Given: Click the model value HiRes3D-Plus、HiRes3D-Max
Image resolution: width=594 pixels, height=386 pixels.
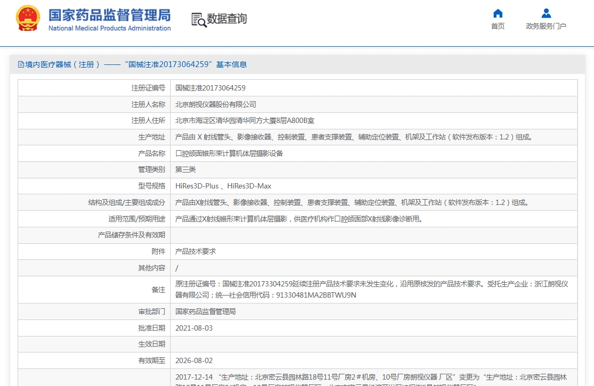Looking at the screenshot, I should (x=223, y=186).
